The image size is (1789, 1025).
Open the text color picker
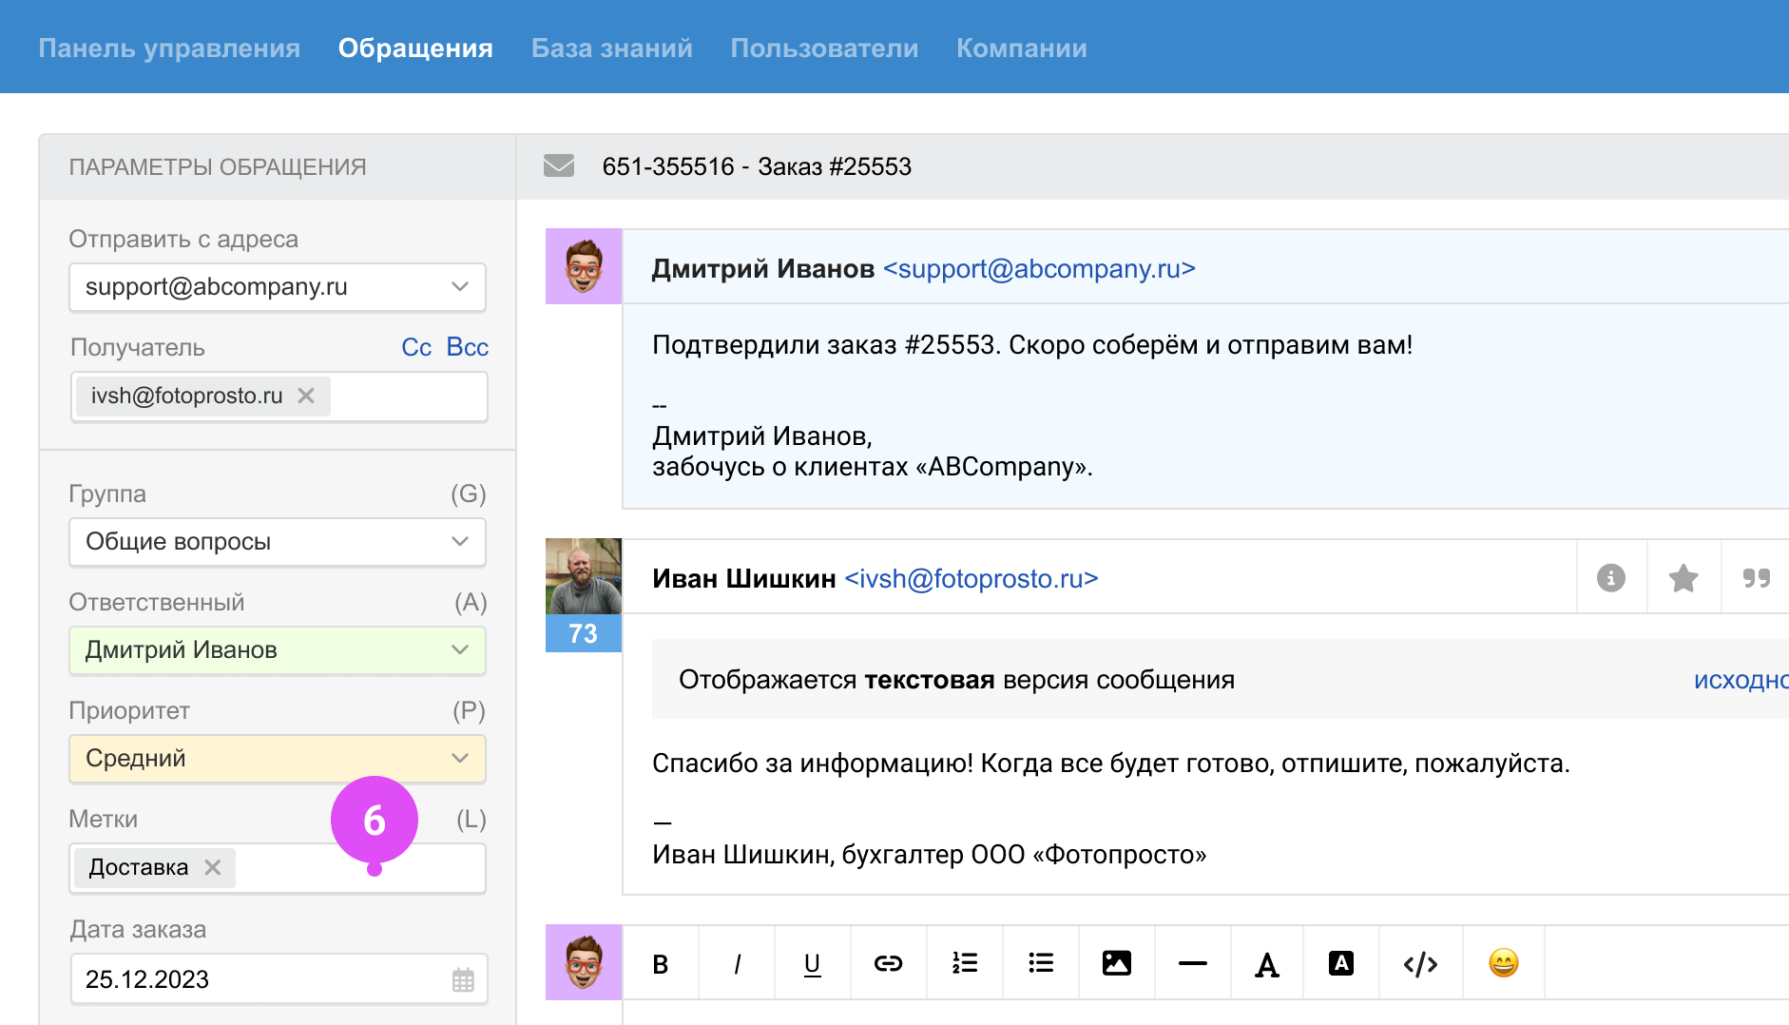point(1267,963)
